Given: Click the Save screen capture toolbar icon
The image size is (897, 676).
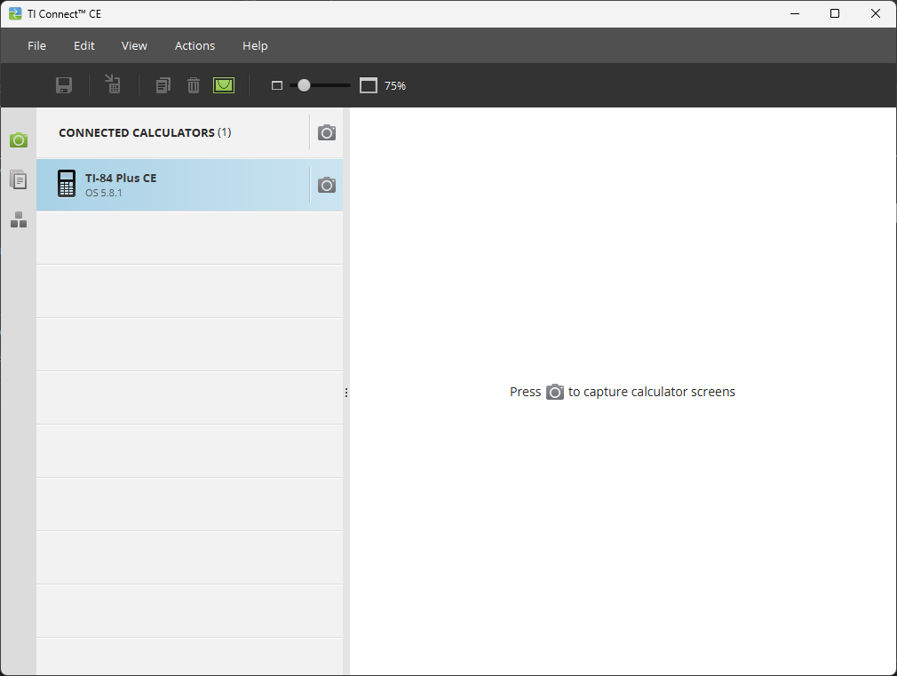Looking at the screenshot, I should (x=64, y=85).
